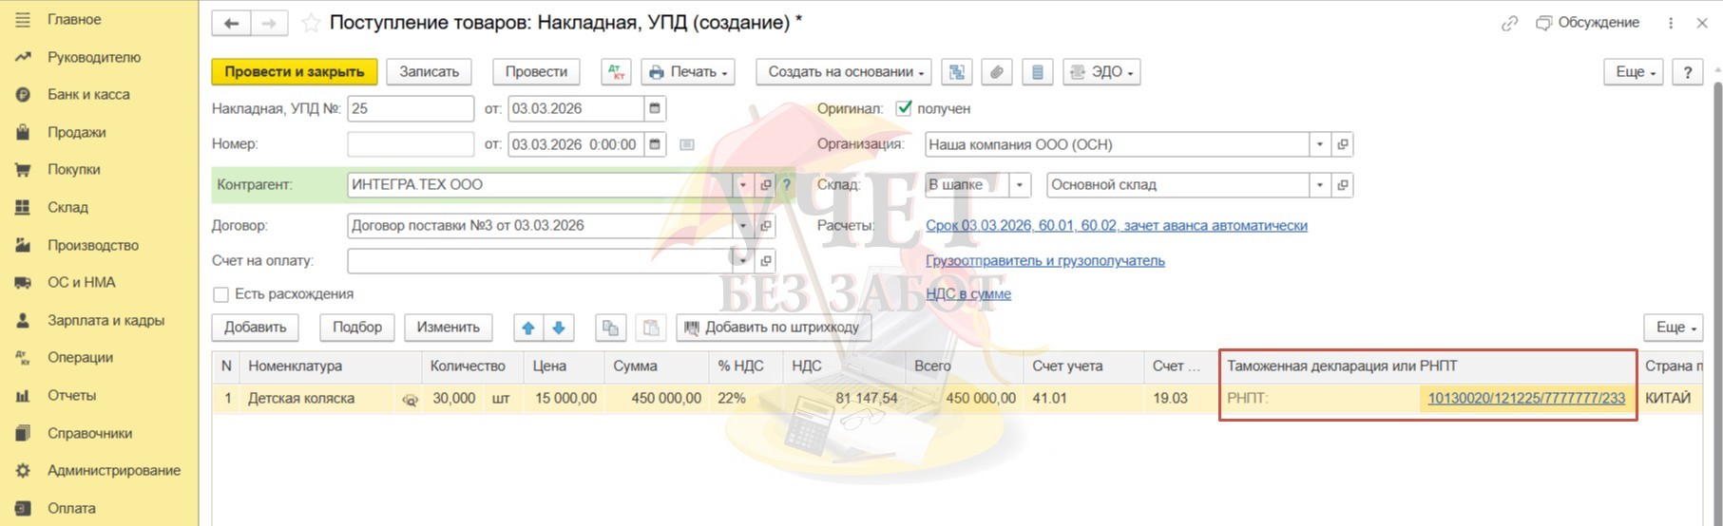Click the Записать button
Image resolution: width=1723 pixels, height=526 pixels.
[430, 72]
